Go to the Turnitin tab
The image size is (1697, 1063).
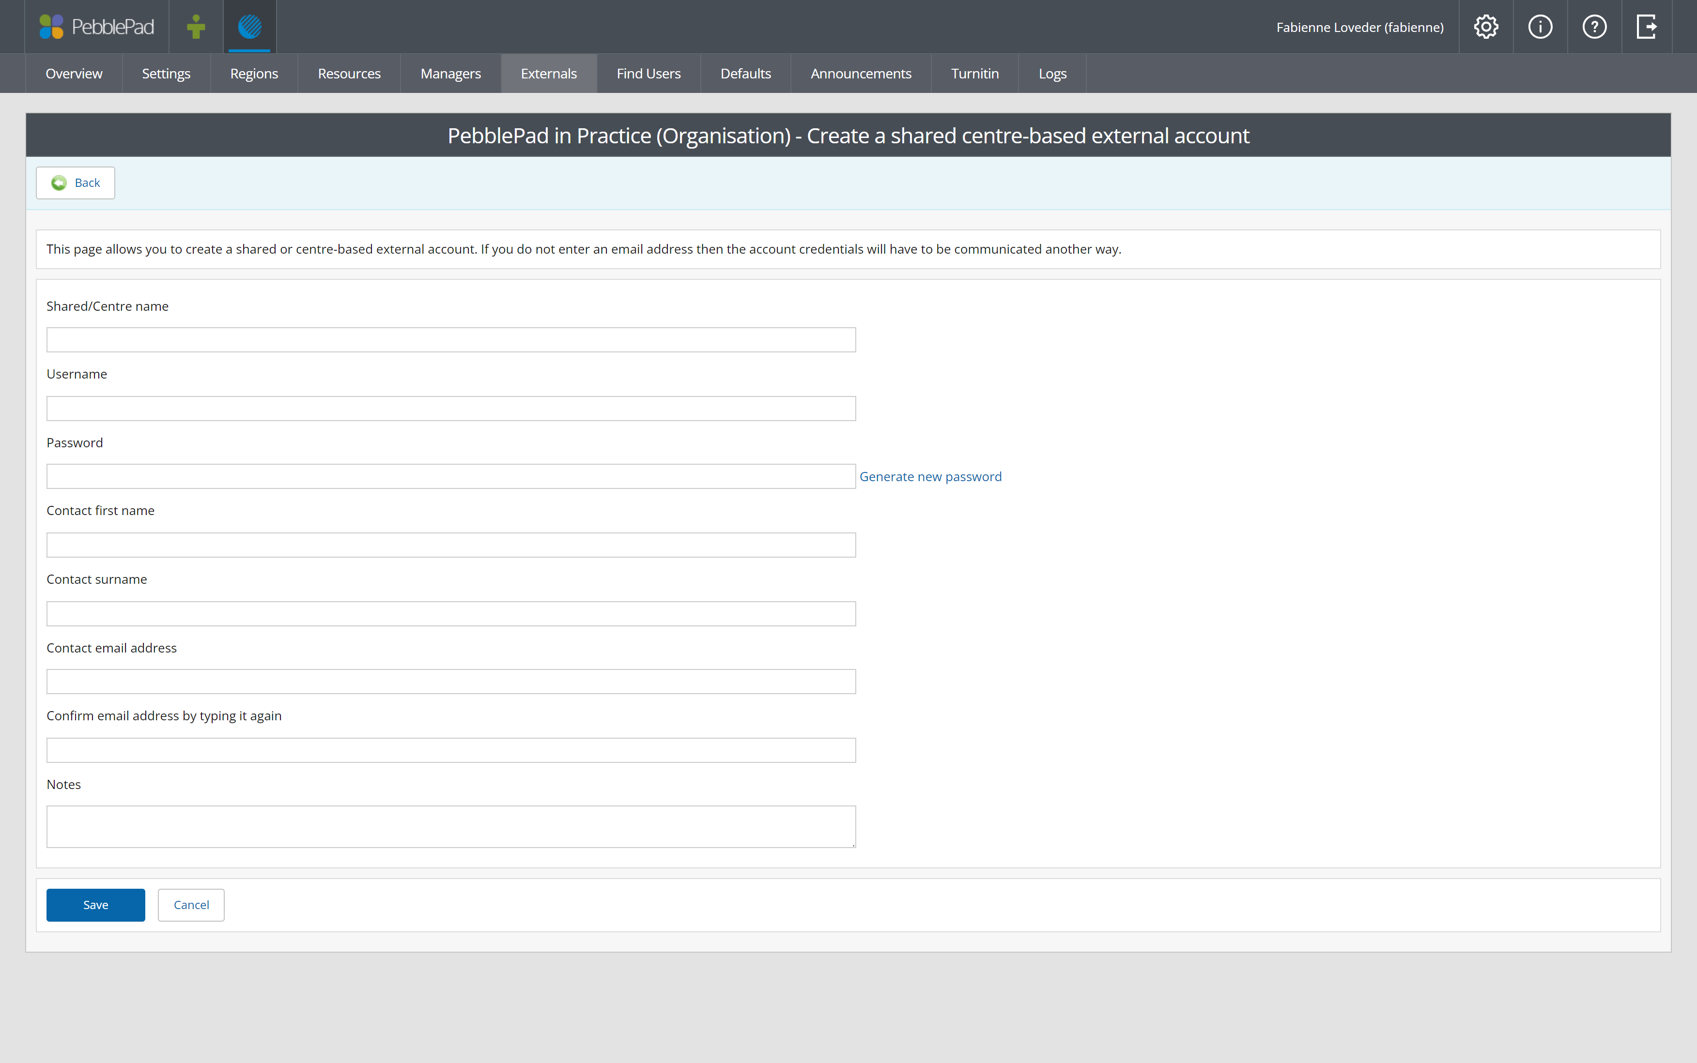point(975,74)
